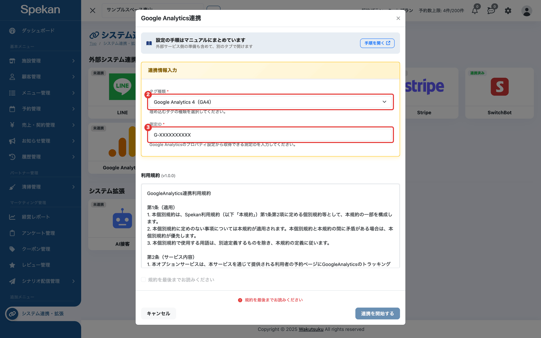Click the 予約数上限: 4件/200件 text
This screenshot has width=541, height=338.
pos(441,11)
